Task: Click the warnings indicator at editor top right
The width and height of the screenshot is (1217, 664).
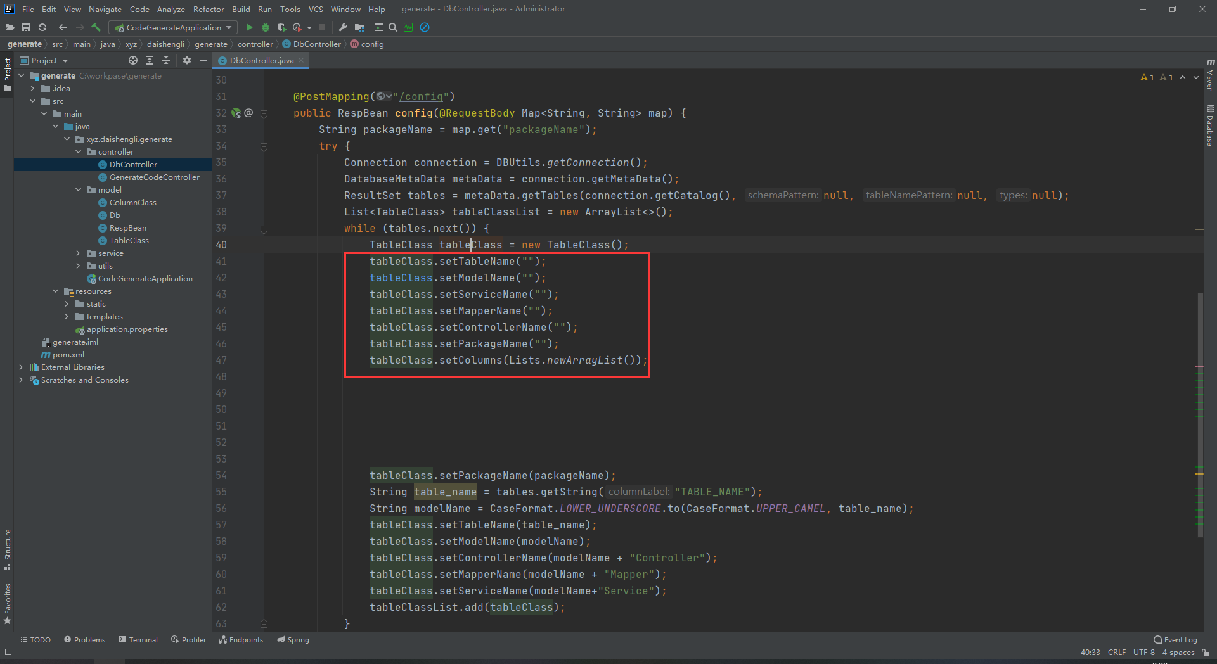Action: pyautogui.click(x=1157, y=77)
